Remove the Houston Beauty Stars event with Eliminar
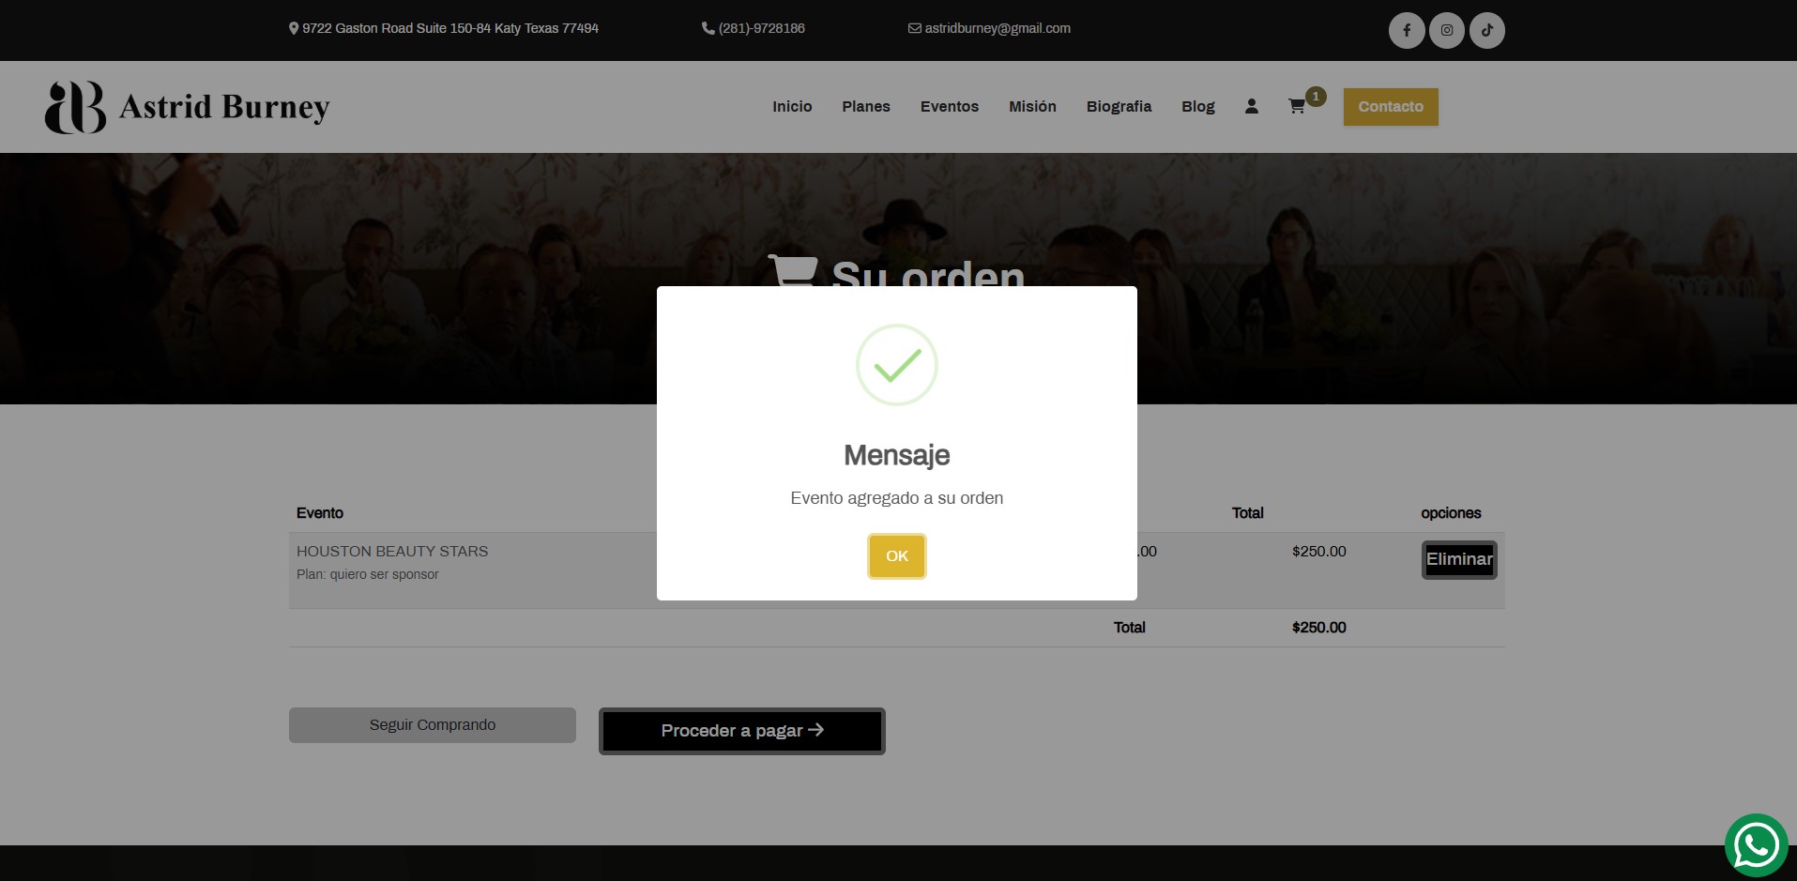Viewport: 1797px width, 881px height. pyautogui.click(x=1459, y=560)
